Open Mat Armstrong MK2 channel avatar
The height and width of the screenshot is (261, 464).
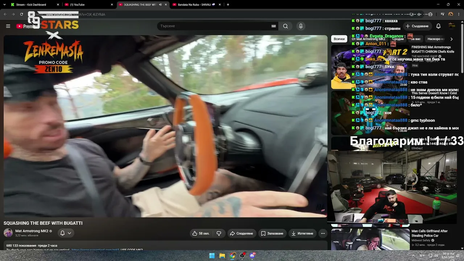[x=8, y=233]
